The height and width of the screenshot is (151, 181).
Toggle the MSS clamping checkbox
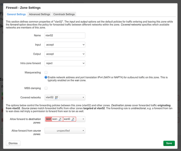pyautogui.click(x=46, y=88)
